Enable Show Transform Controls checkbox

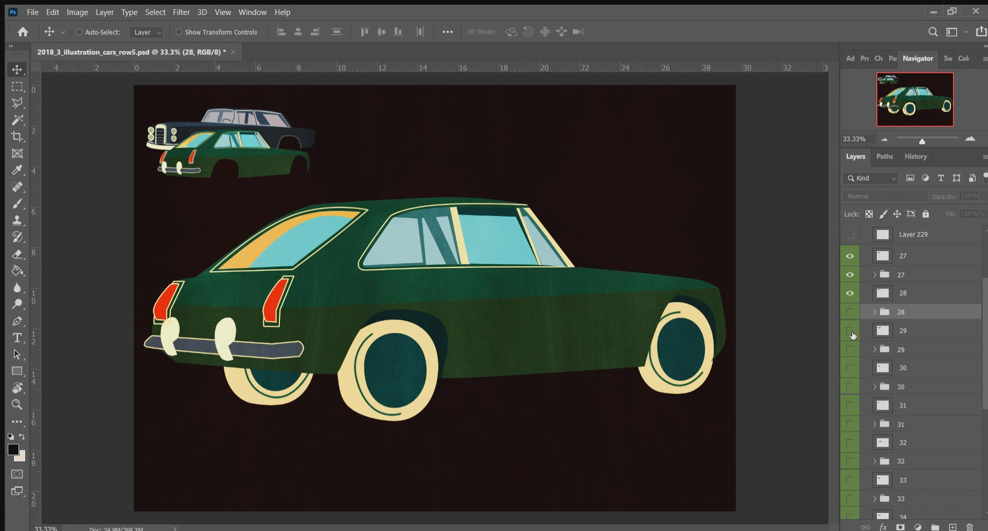pyautogui.click(x=179, y=32)
